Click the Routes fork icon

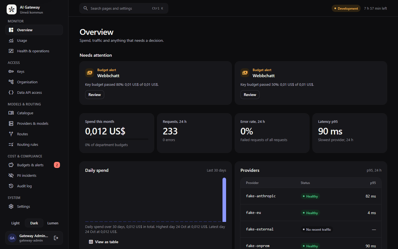click(x=11, y=134)
